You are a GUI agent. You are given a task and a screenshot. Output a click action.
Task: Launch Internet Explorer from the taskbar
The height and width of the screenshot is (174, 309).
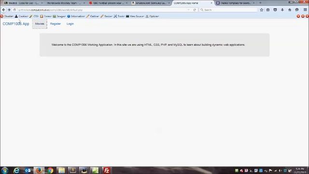point(16,170)
